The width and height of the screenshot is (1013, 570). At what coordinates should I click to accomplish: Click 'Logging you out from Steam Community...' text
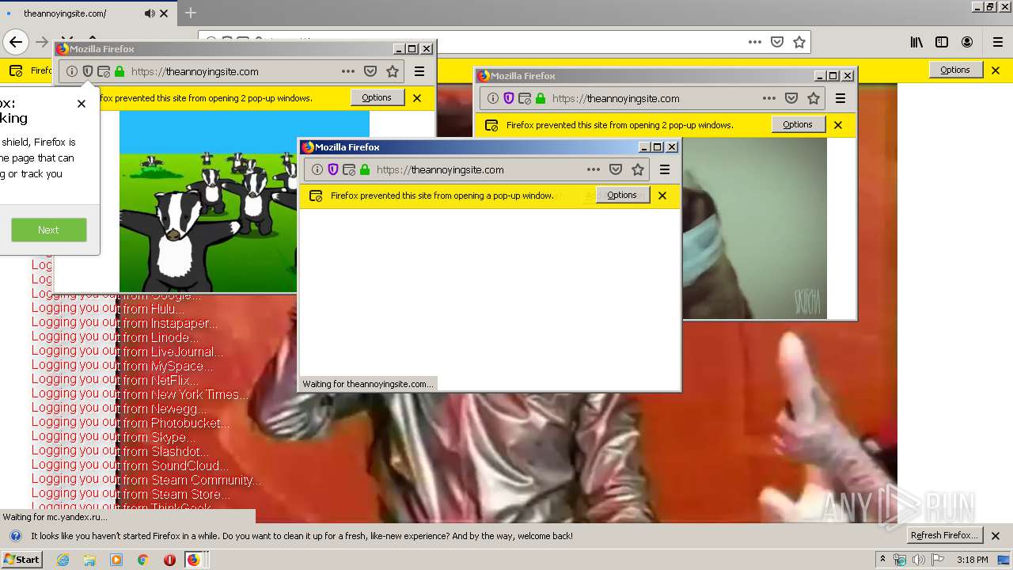point(146,480)
